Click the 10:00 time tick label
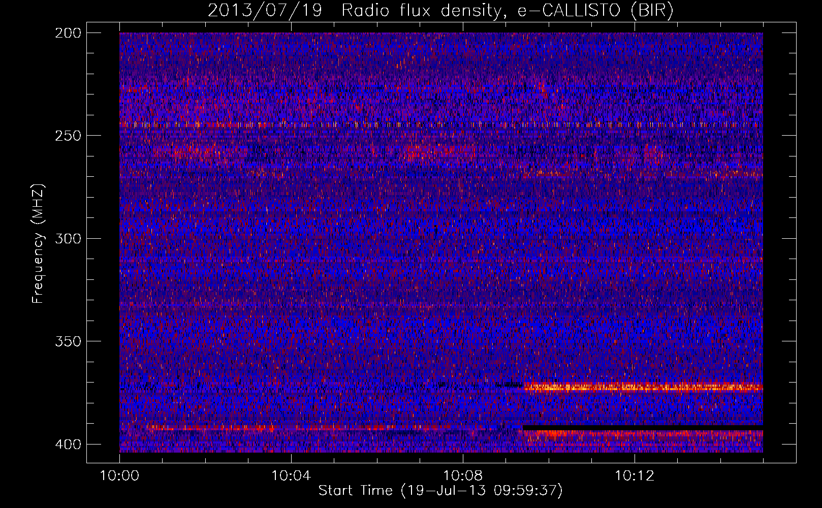This screenshot has height=508, width=822. tap(119, 476)
